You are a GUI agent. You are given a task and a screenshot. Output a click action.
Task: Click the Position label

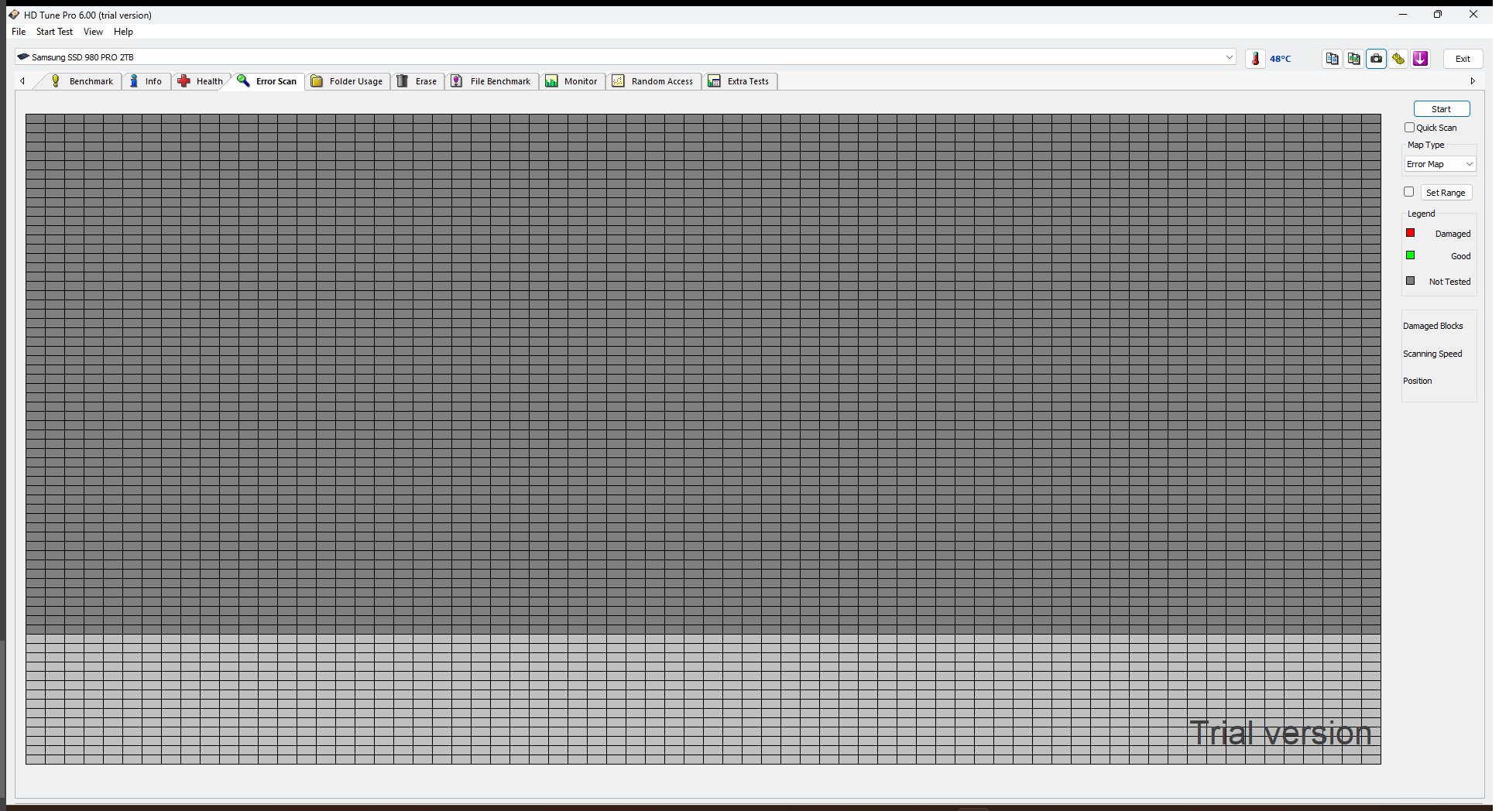point(1417,381)
